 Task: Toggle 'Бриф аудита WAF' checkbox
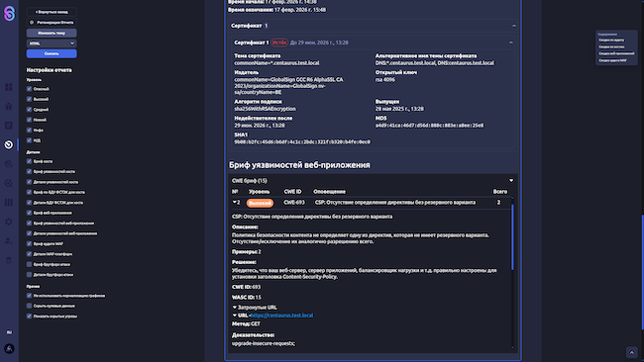pyautogui.click(x=29, y=243)
